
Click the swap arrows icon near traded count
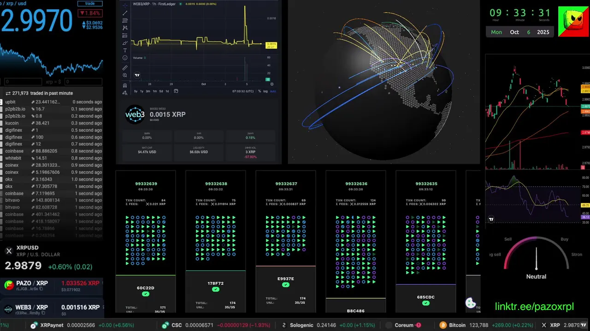(x=8, y=93)
